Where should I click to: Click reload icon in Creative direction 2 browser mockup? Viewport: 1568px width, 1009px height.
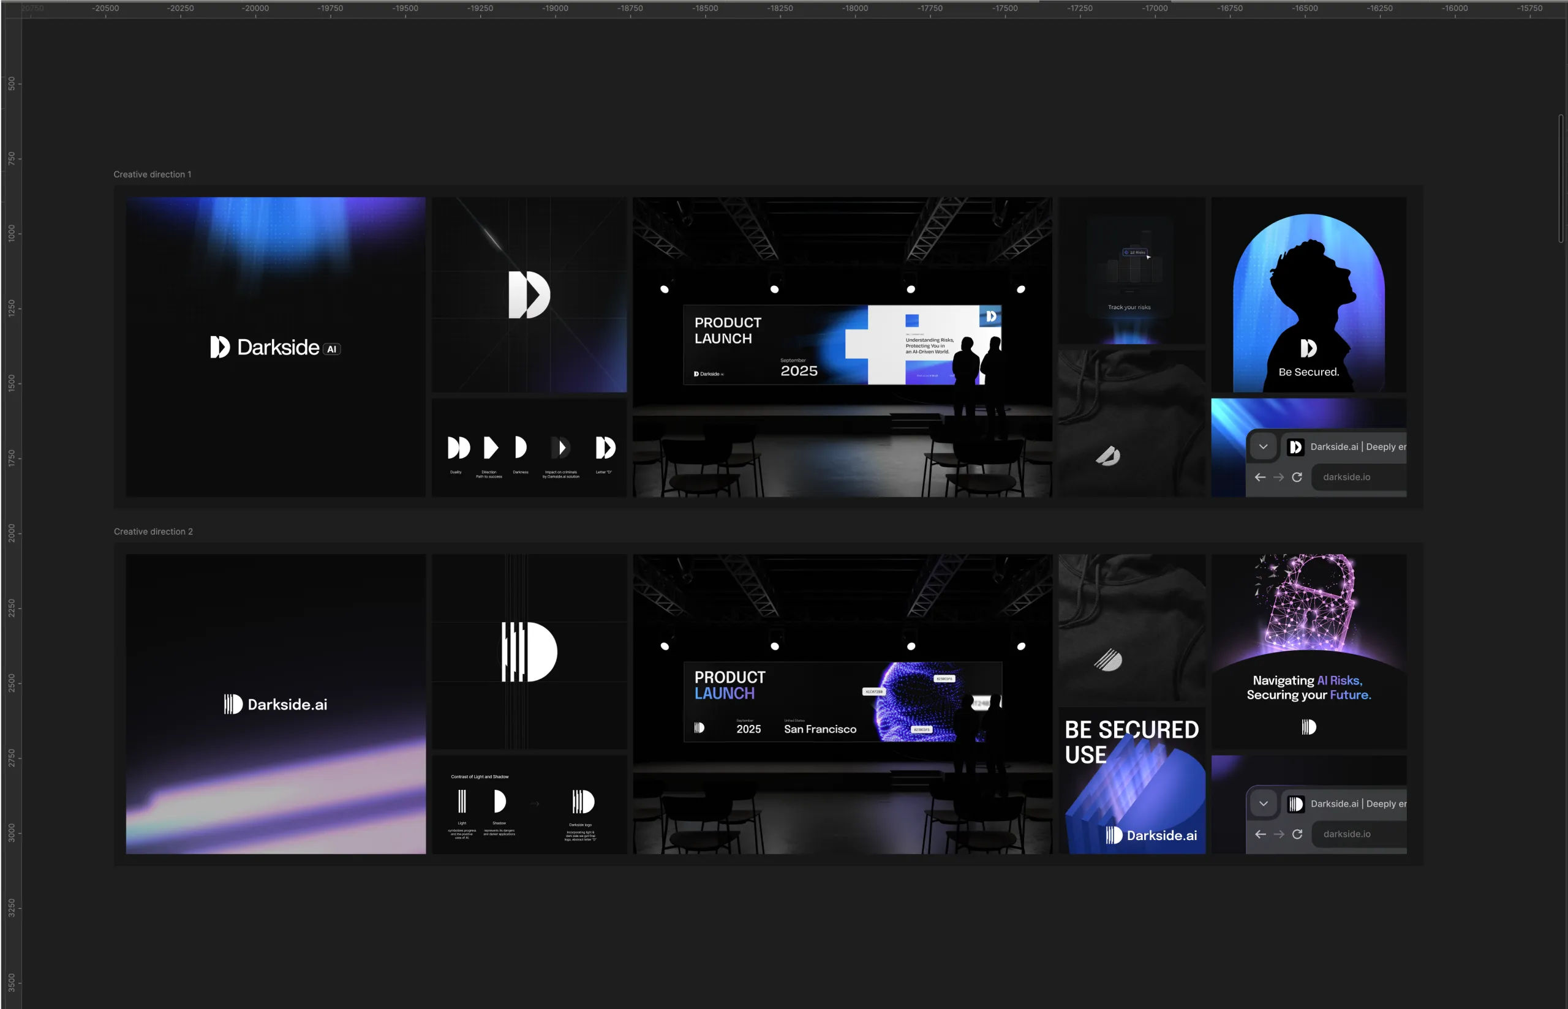coord(1297,834)
